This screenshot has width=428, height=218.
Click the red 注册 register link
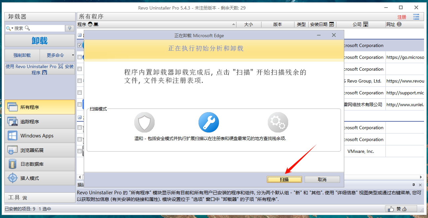[x=402, y=17]
